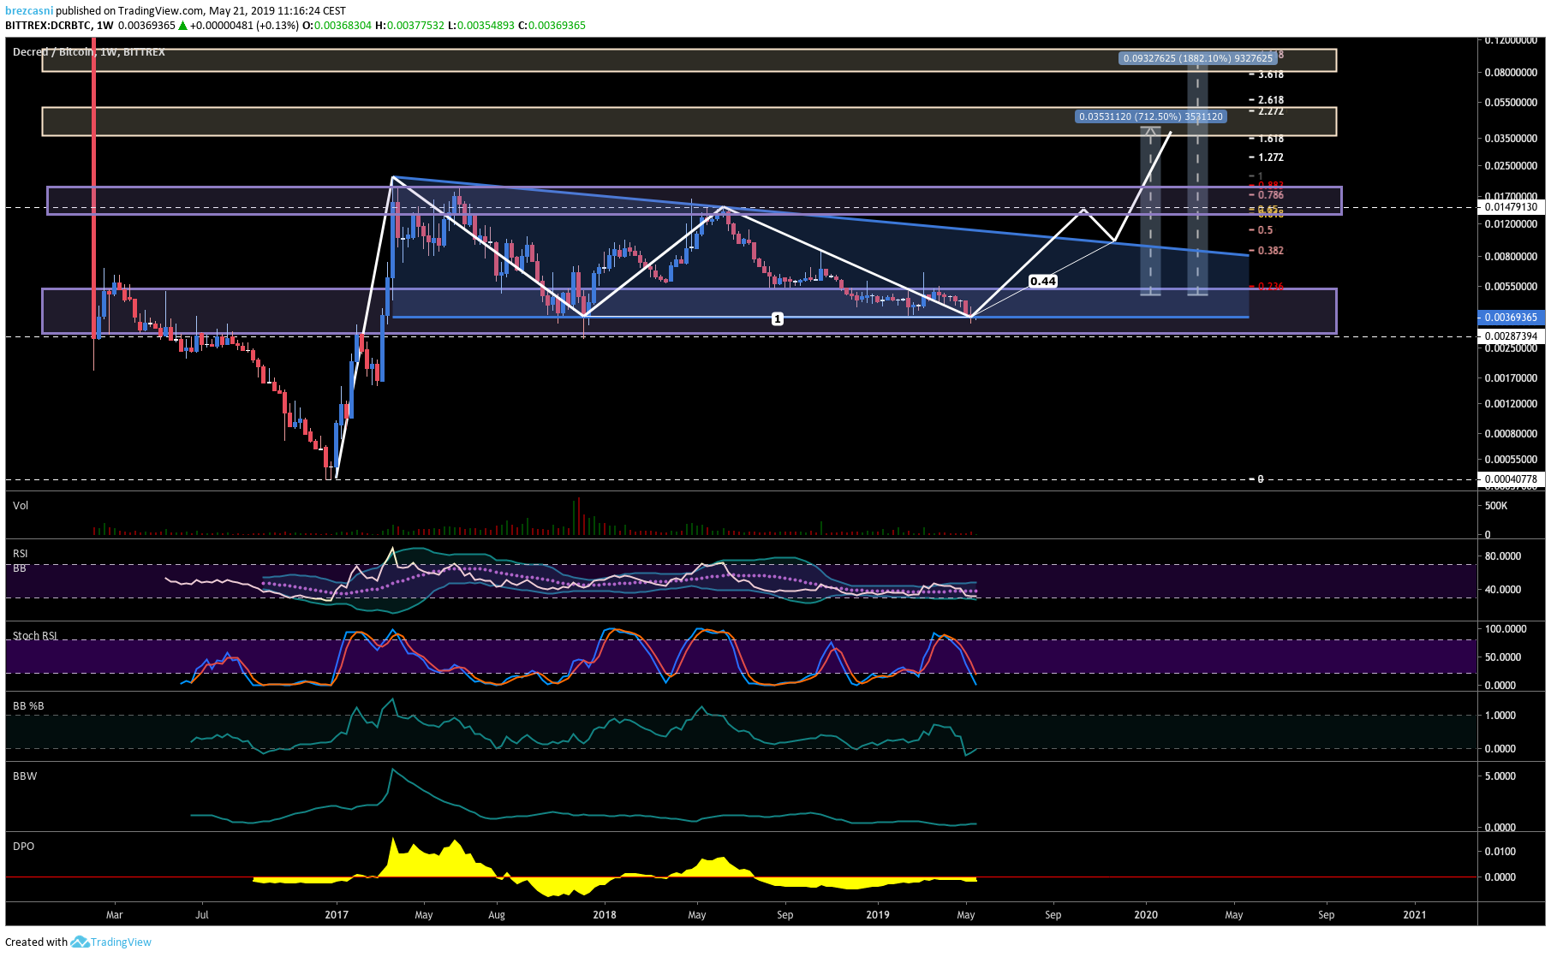Click the 100.0000 Stoch RSI scale label
This screenshot has width=1551, height=957.
(x=1506, y=628)
